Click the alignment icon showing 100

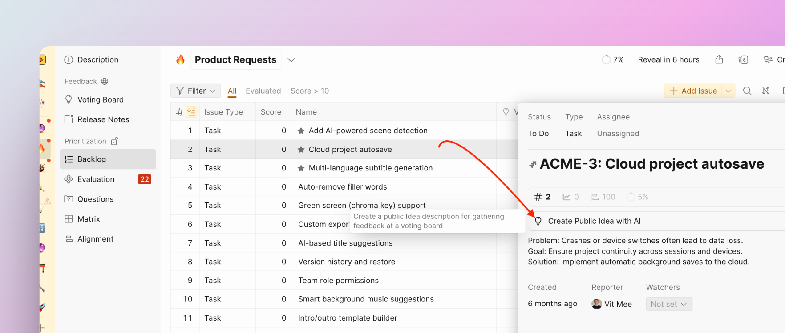click(x=603, y=197)
